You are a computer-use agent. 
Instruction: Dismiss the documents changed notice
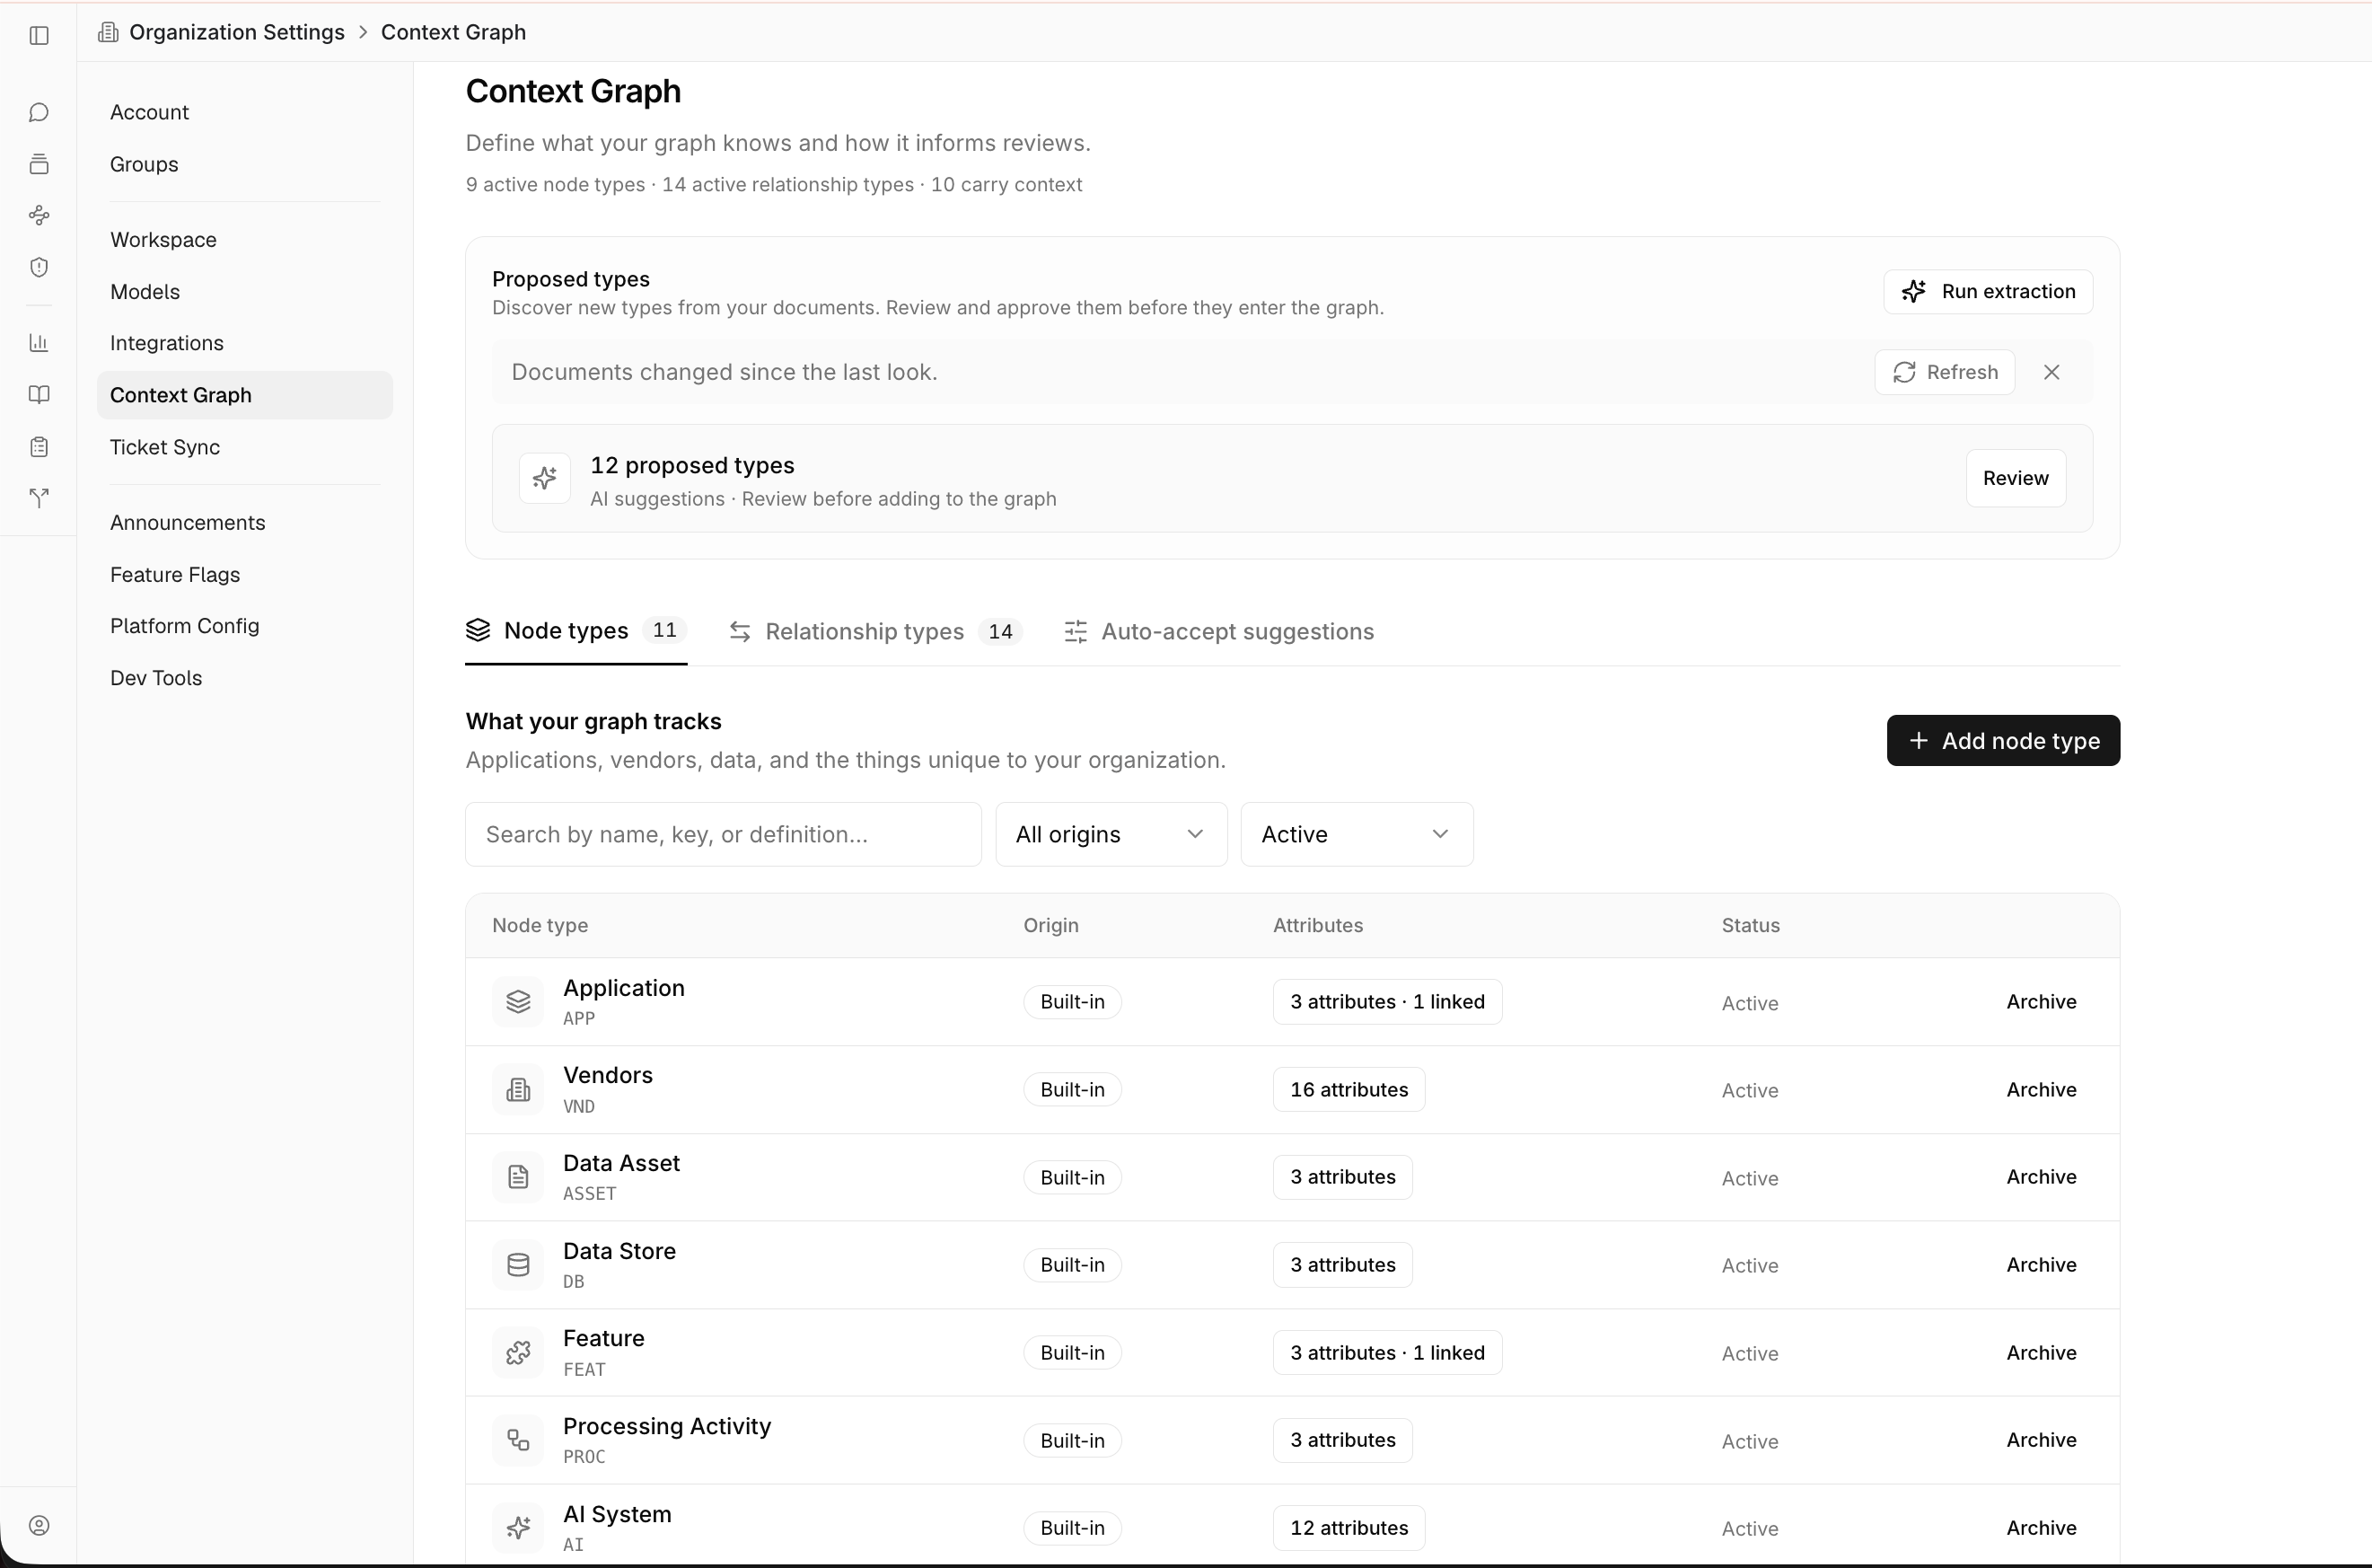click(x=2051, y=372)
